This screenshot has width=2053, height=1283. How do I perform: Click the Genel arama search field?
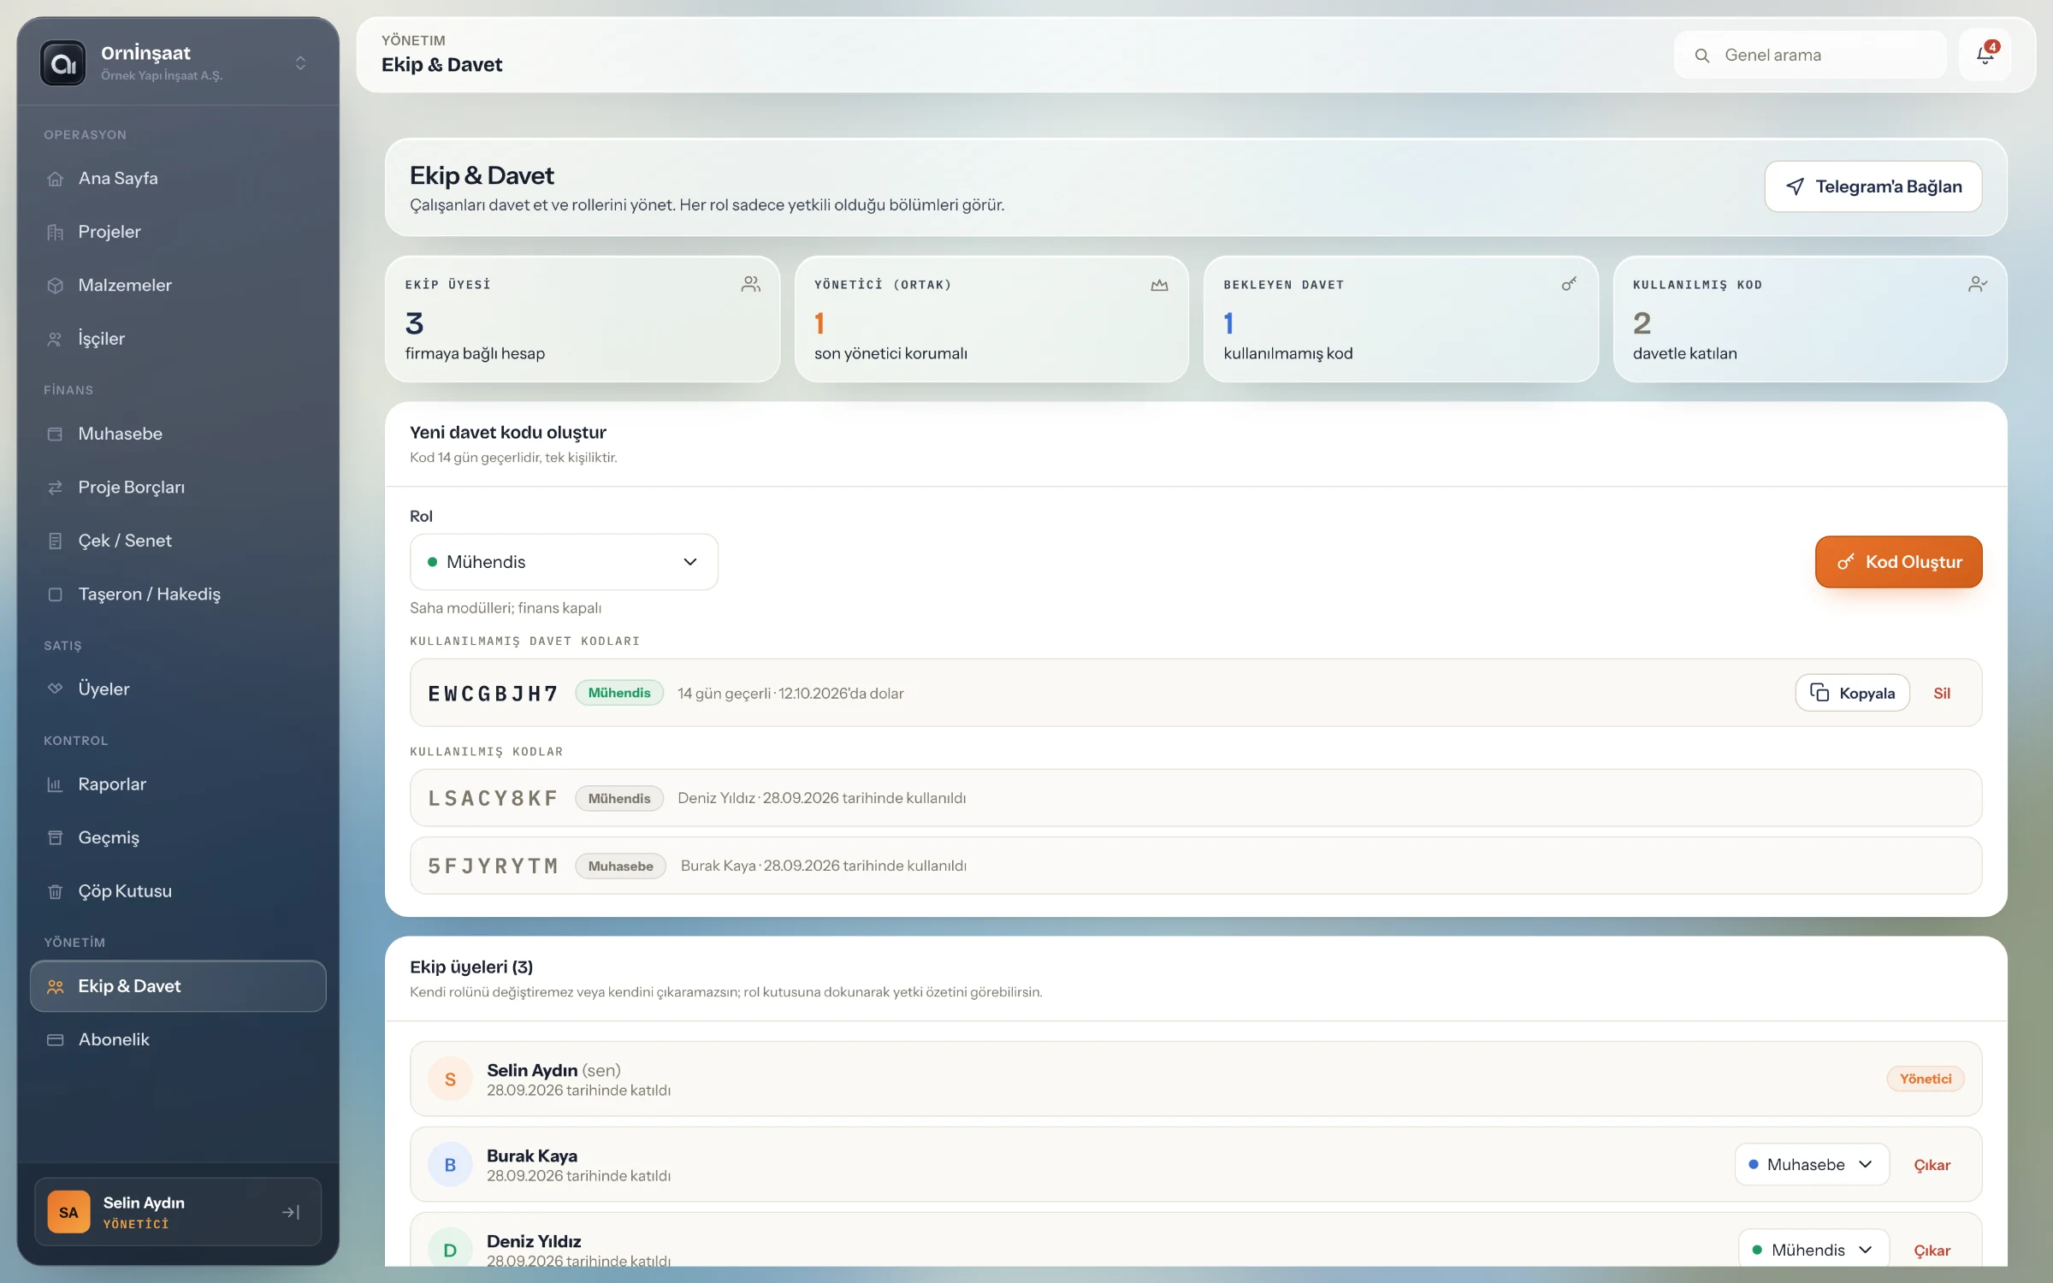pos(1810,56)
